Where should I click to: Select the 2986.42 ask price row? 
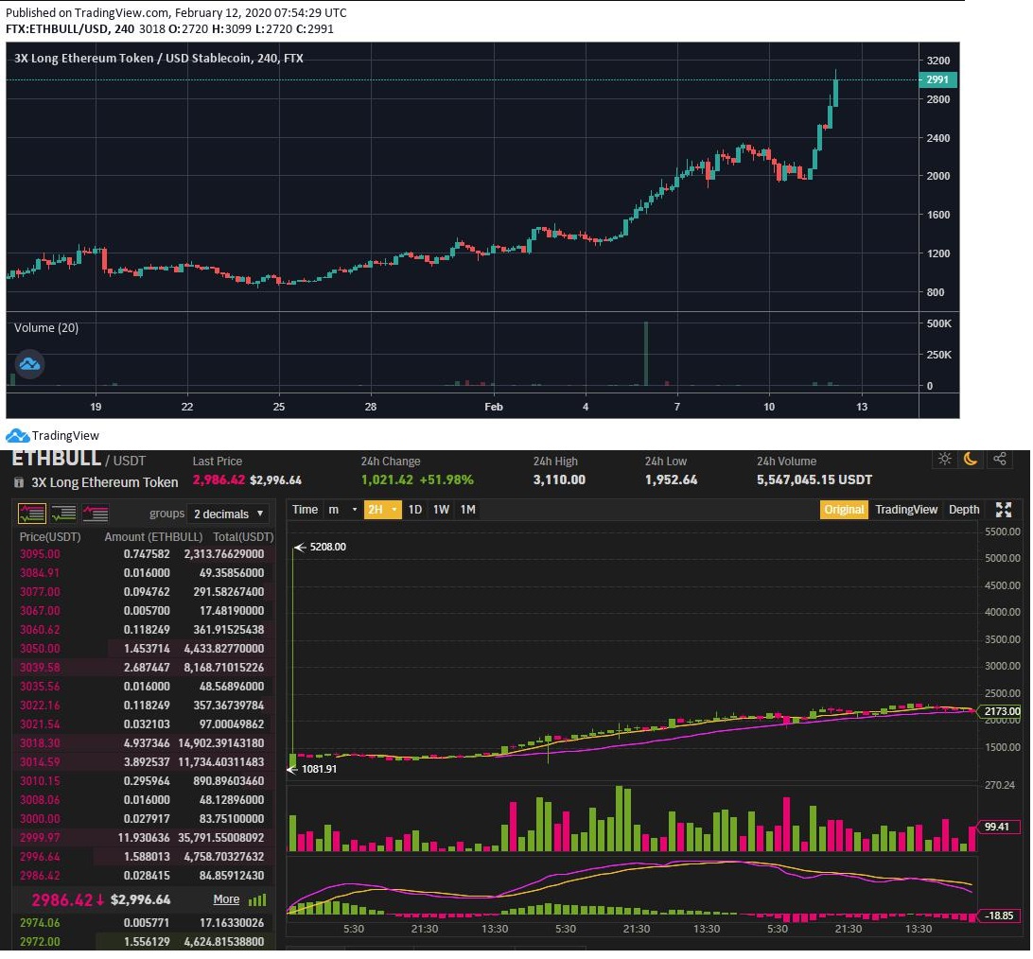click(144, 876)
